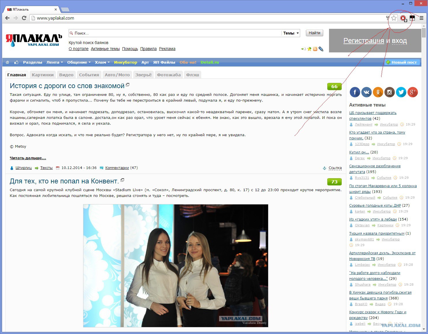
Task: Add to favorites with the star-plus icon
Action: coord(309,49)
